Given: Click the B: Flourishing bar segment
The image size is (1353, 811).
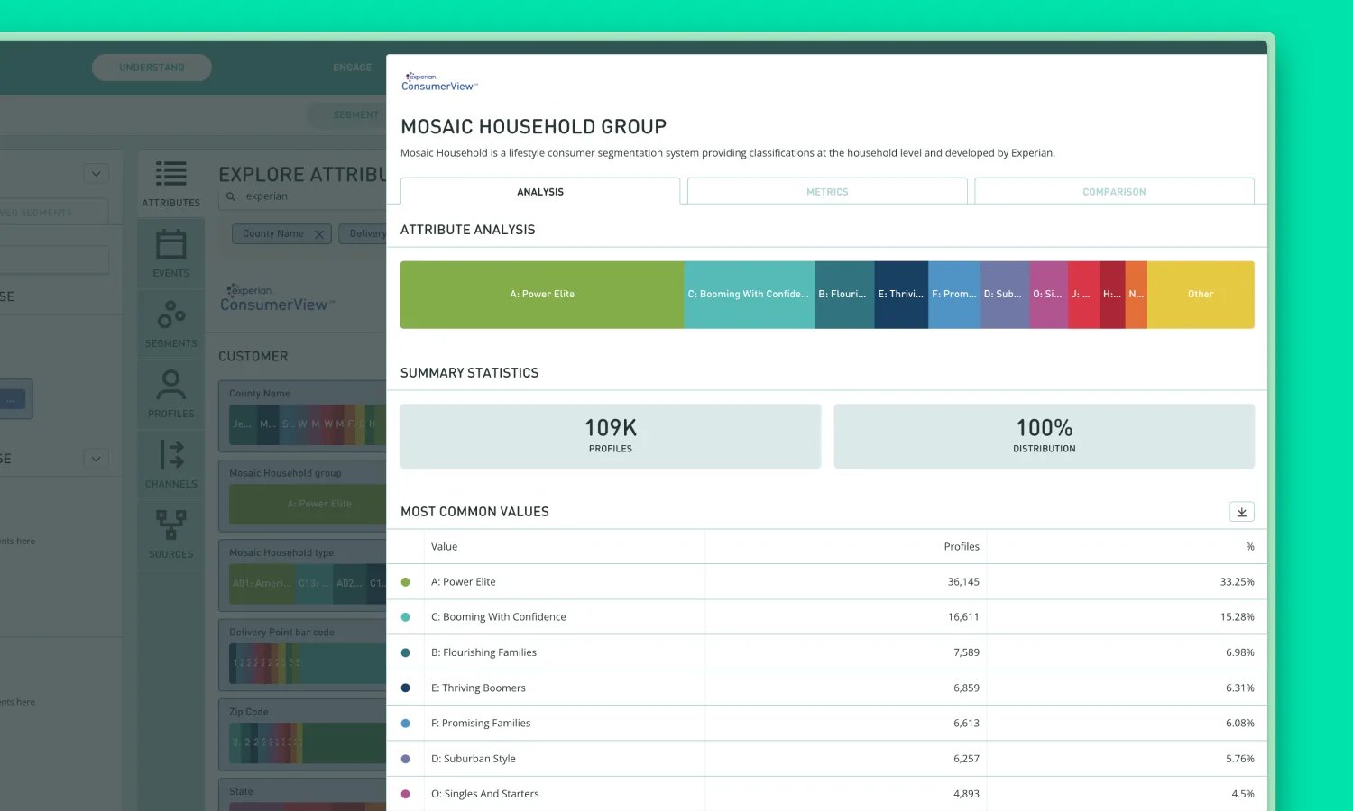Looking at the screenshot, I should tap(844, 295).
